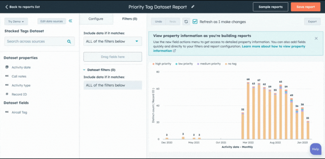Toggle high priority legend series
The height and width of the screenshot is (159, 325).
(162, 64)
